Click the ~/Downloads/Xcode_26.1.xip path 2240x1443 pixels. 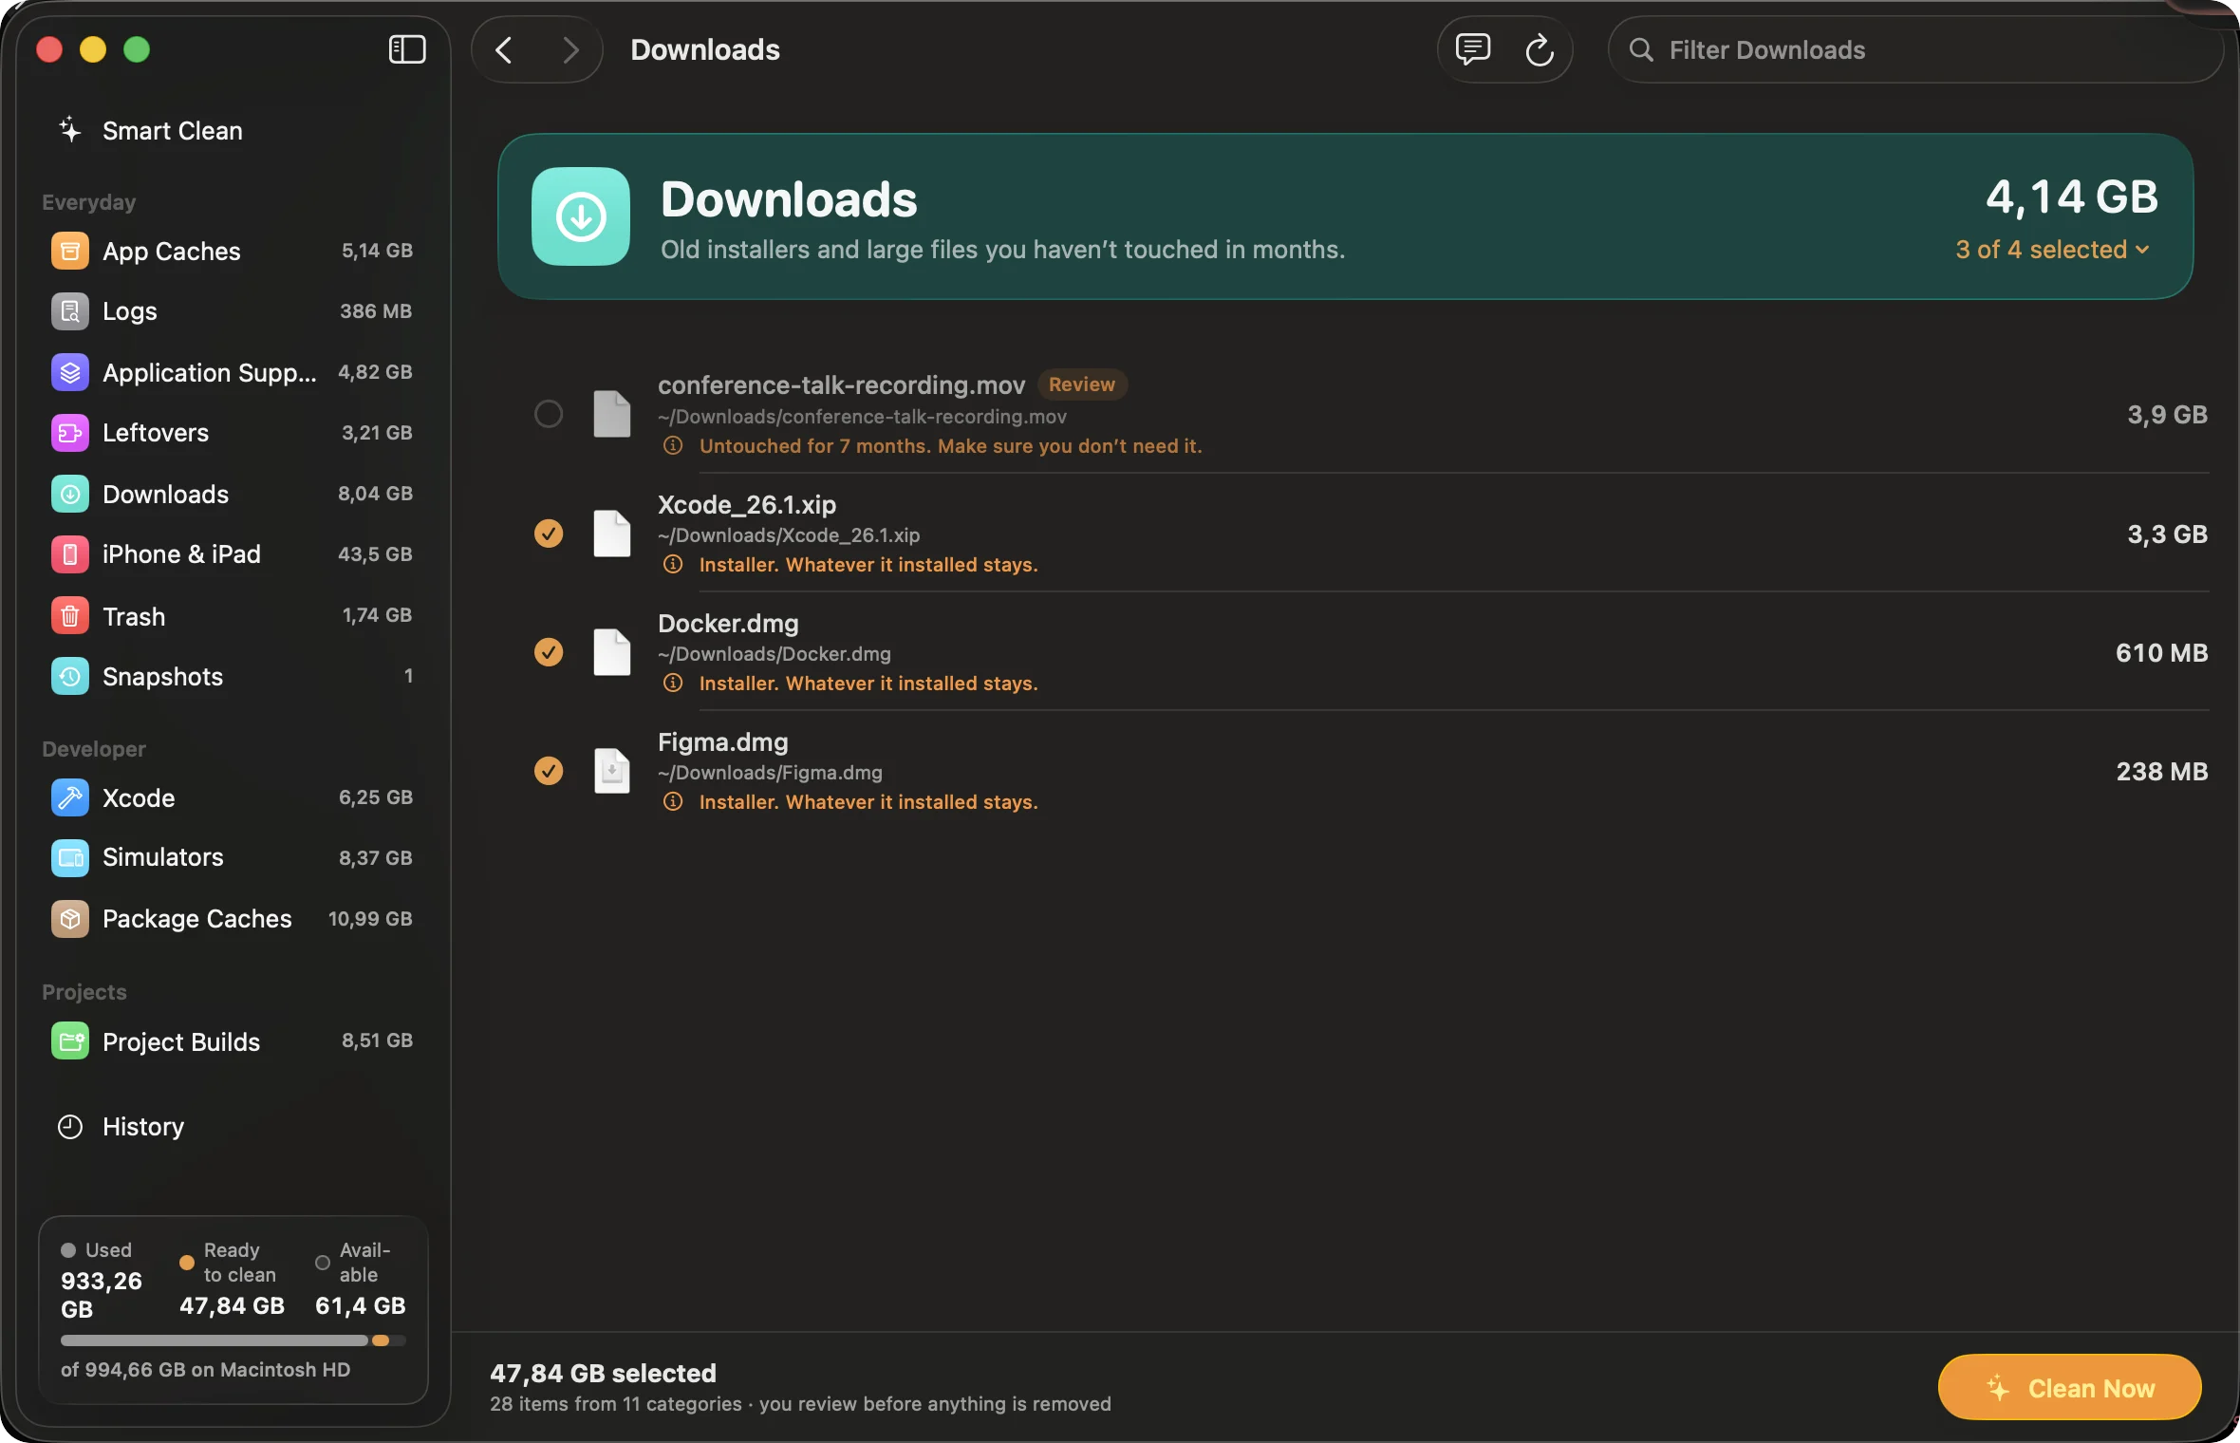(789, 535)
